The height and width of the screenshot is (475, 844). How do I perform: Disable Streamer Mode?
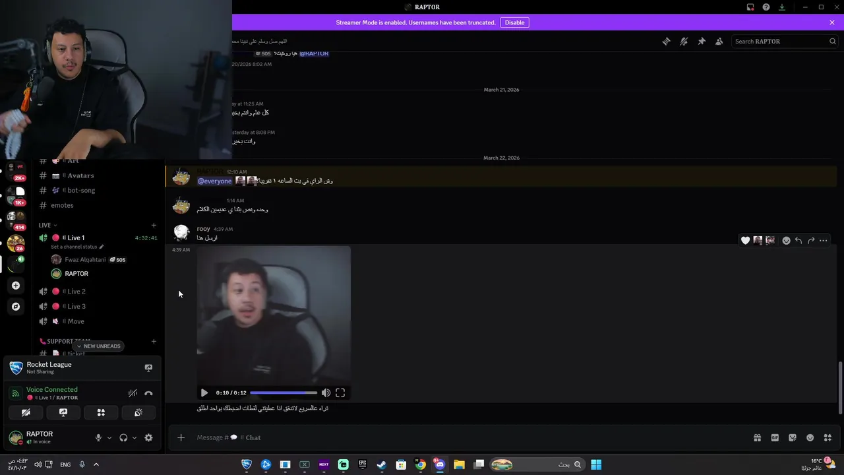[515, 22]
